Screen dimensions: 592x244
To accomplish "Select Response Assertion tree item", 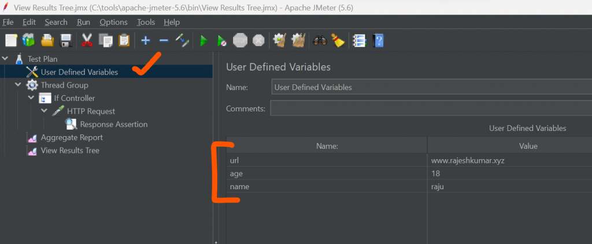I will [x=113, y=125].
